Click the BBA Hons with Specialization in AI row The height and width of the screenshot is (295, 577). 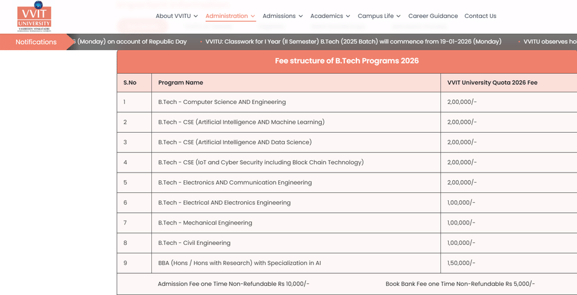click(x=239, y=263)
